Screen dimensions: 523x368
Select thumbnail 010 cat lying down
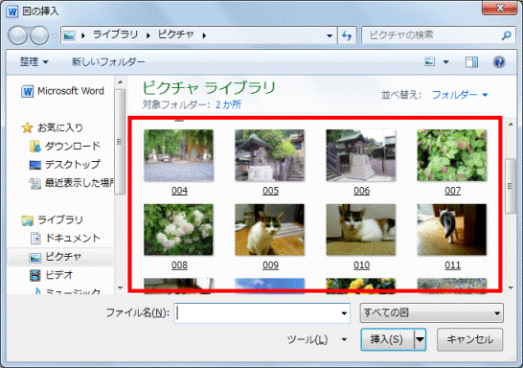[361, 230]
